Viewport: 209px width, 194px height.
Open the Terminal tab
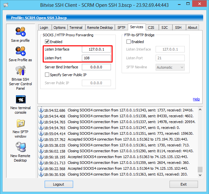76,28
